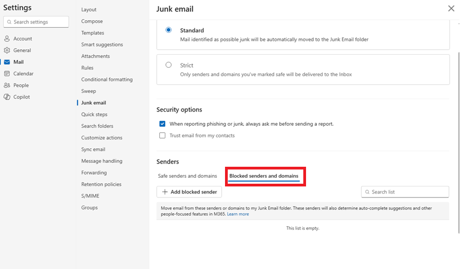Go to Sweep settings

coord(89,91)
